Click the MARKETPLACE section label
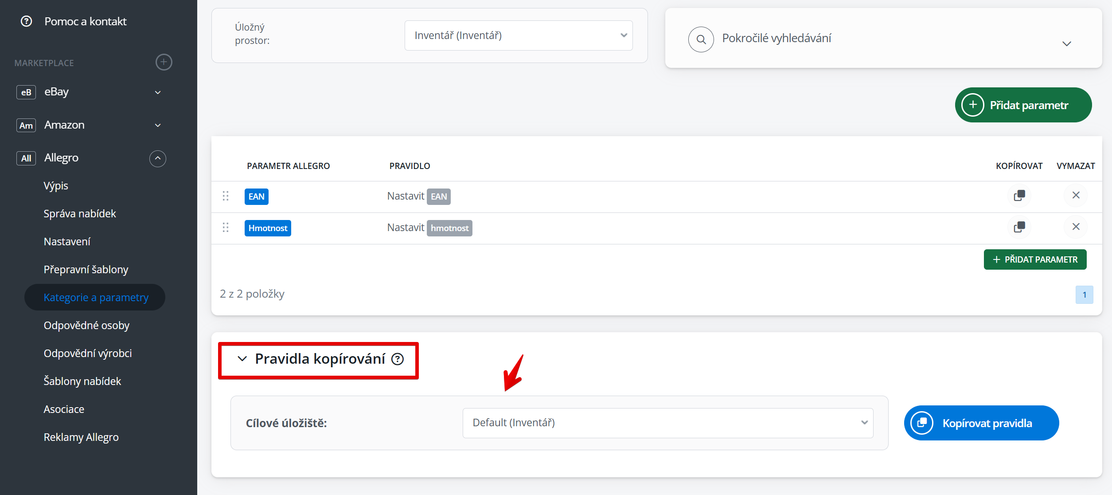The width and height of the screenshot is (1112, 495). 44,63
